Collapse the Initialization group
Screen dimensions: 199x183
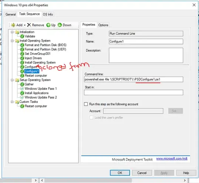tap(12, 32)
